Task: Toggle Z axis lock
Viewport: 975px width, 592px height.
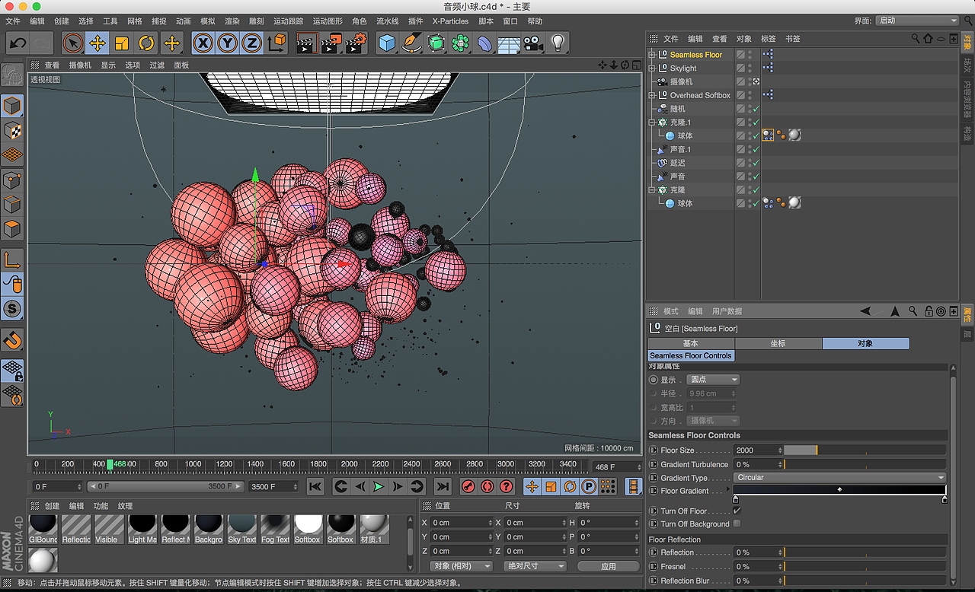Action: pos(252,43)
